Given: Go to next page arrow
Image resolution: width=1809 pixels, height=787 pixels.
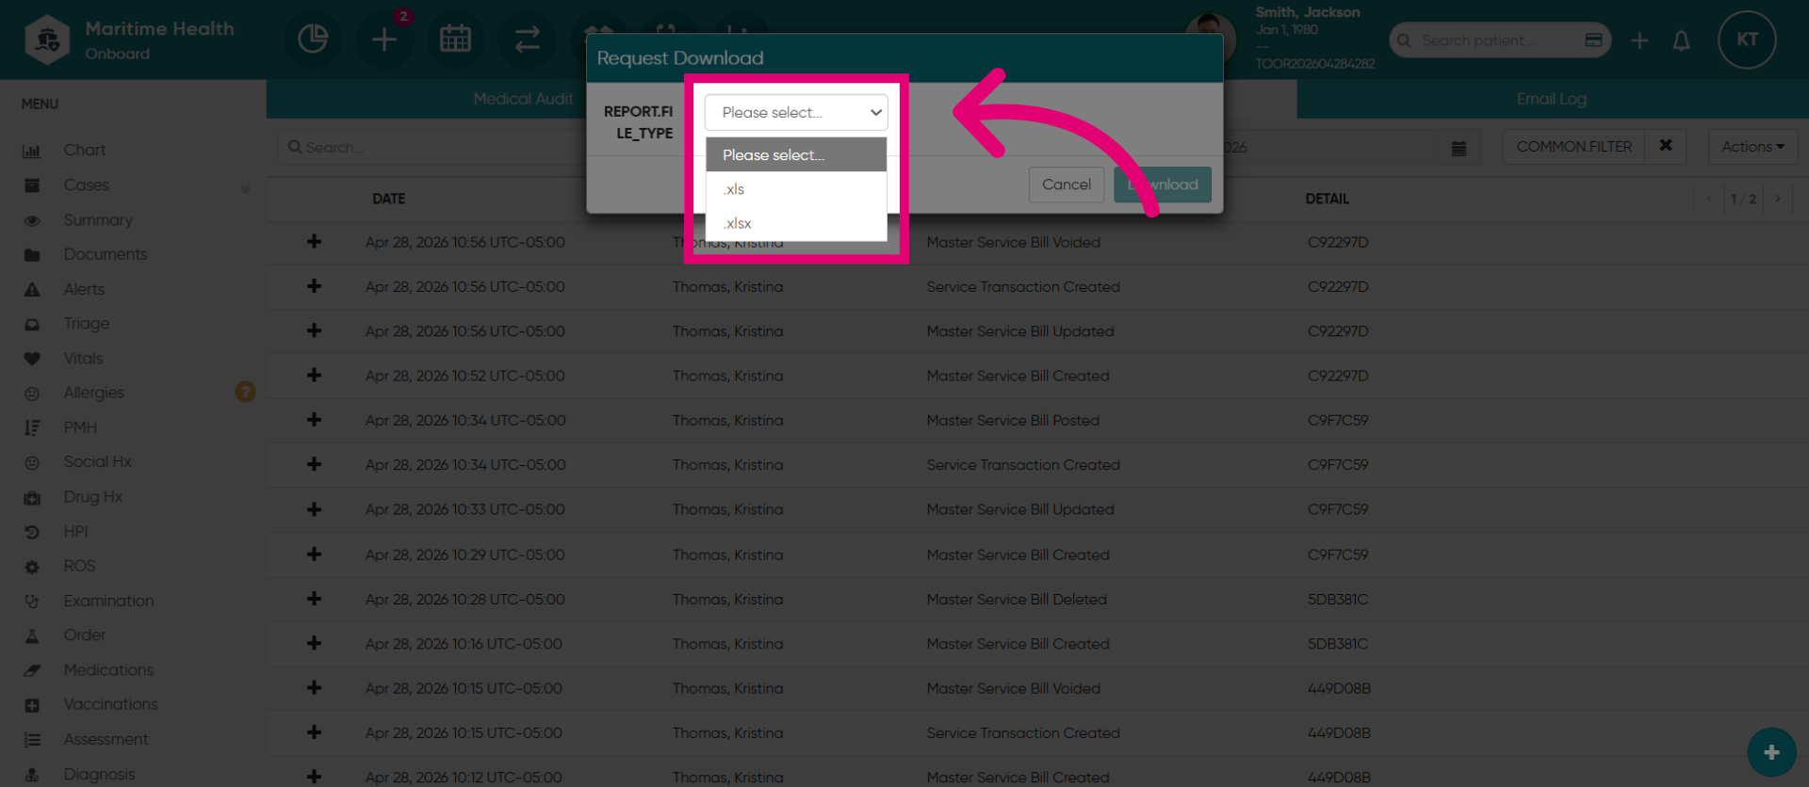Looking at the screenshot, I should (x=1778, y=199).
